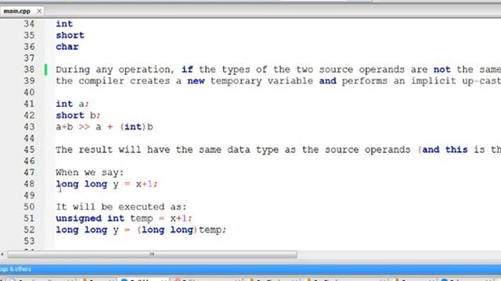Click in the line starting 'During any operation'
Image resolution: width=501 pixels, height=281 pixels.
(x=279, y=69)
